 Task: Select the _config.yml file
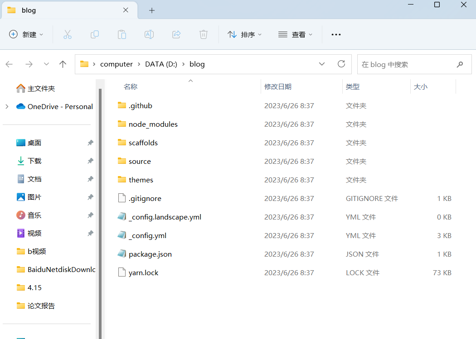[x=147, y=235]
